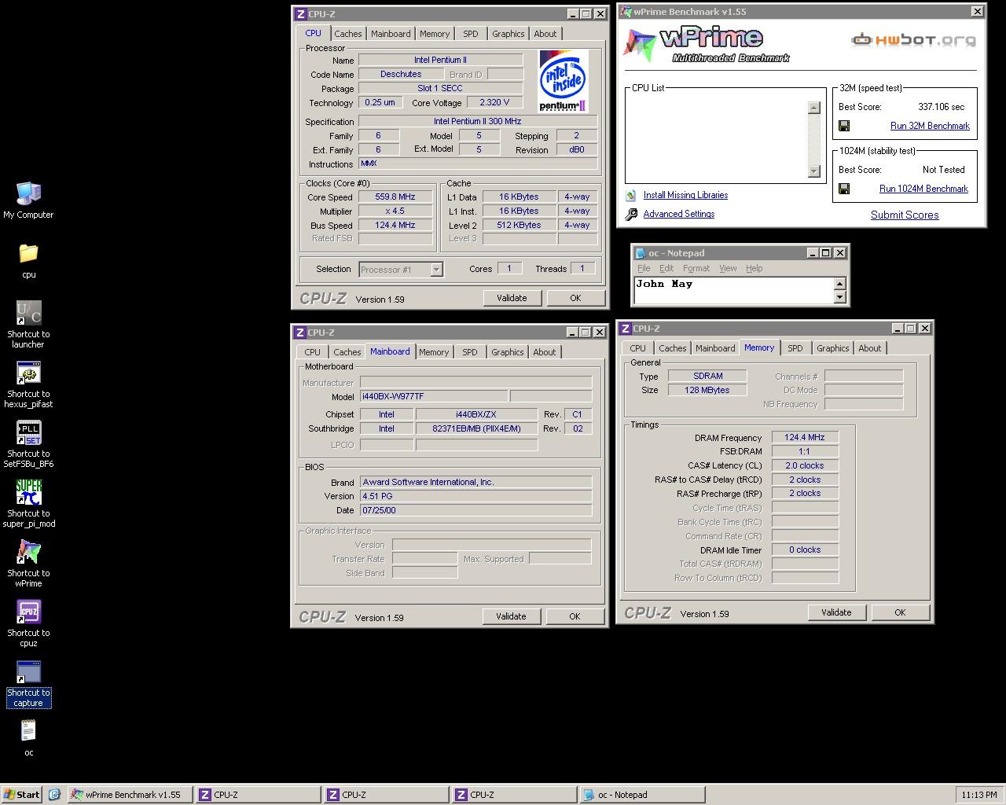Click the save icon beside Run 32M Benchmark

(x=844, y=126)
